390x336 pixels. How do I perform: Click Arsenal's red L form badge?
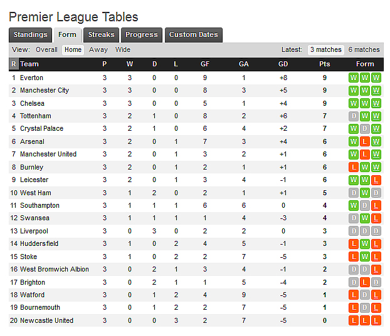(x=365, y=141)
